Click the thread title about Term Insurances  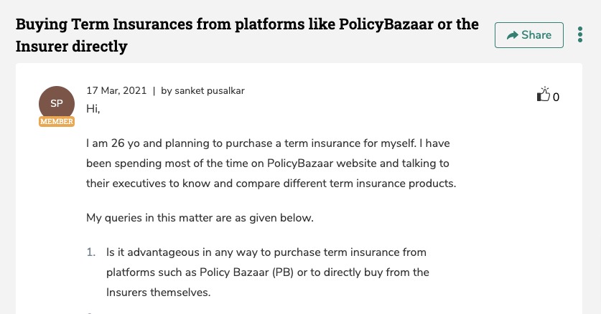(247, 24)
